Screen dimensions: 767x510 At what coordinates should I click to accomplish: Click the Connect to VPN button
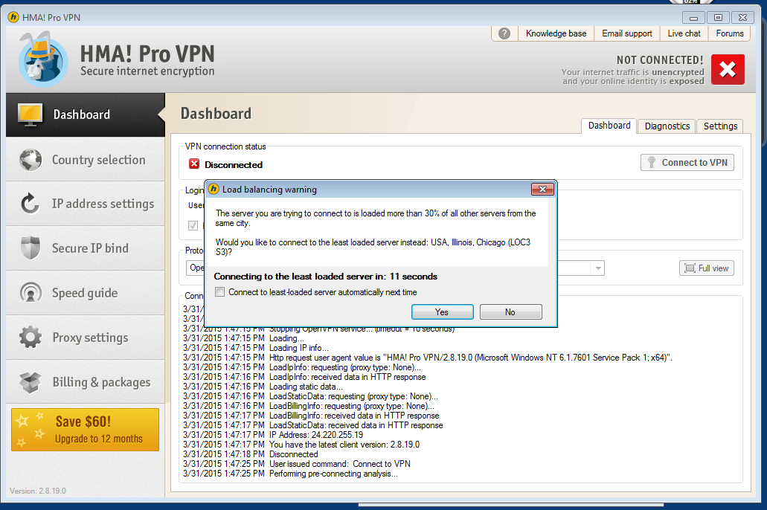[x=687, y=162]
